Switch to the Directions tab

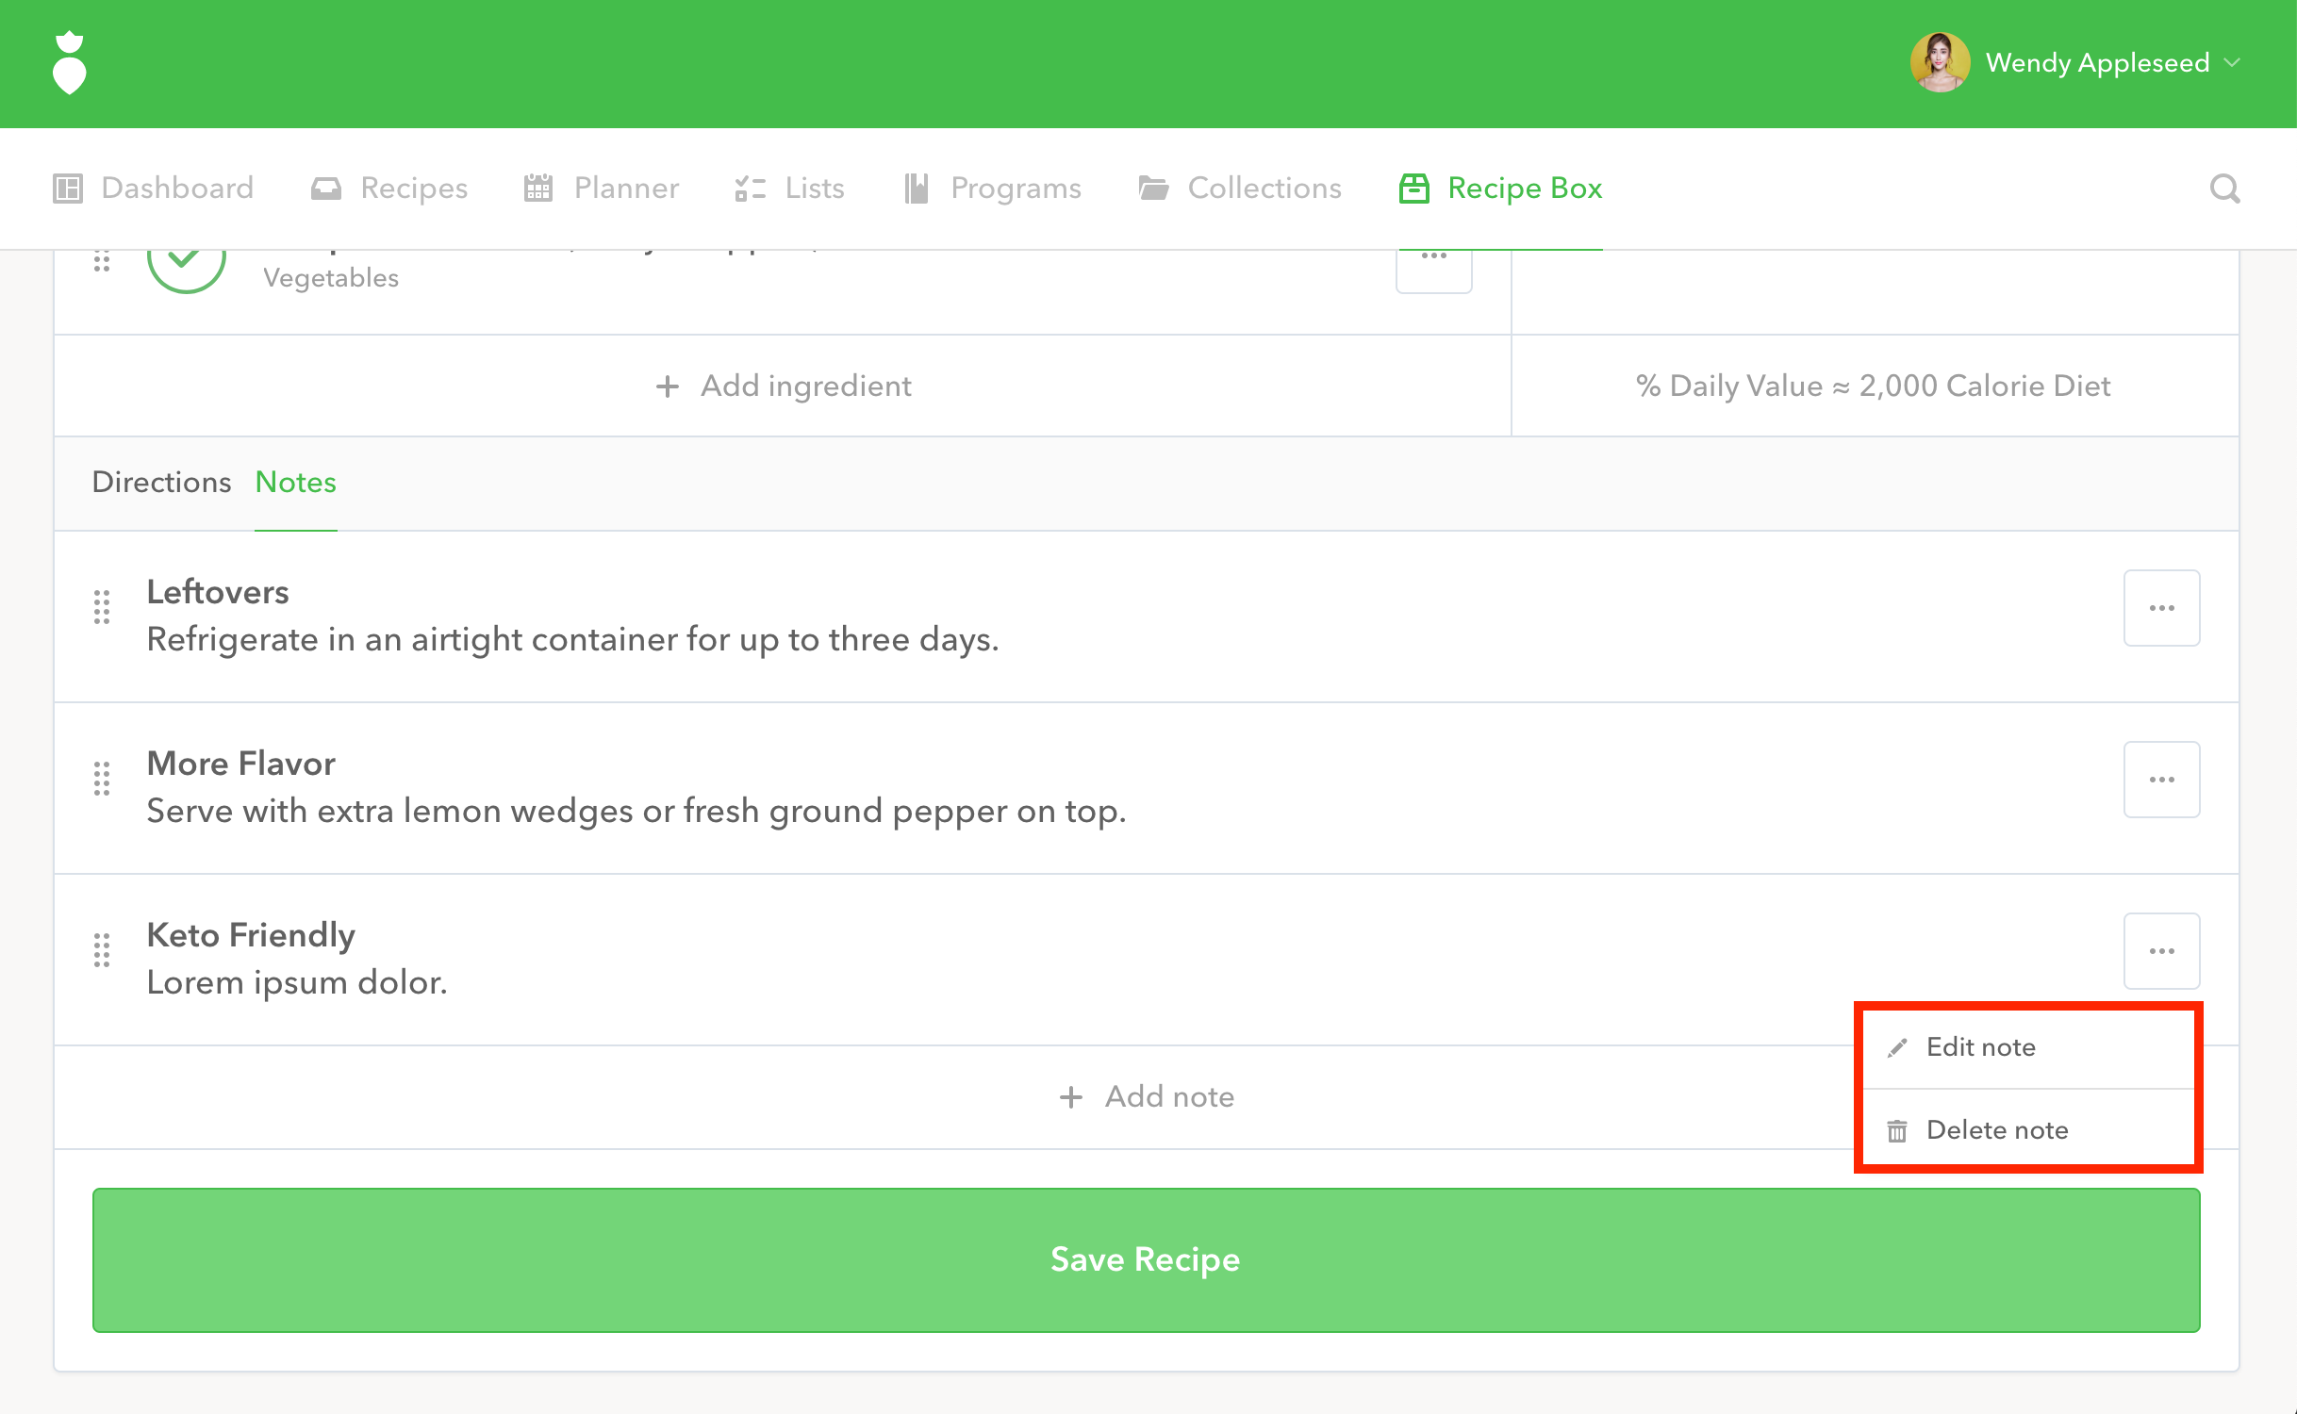tap(161, 483)
